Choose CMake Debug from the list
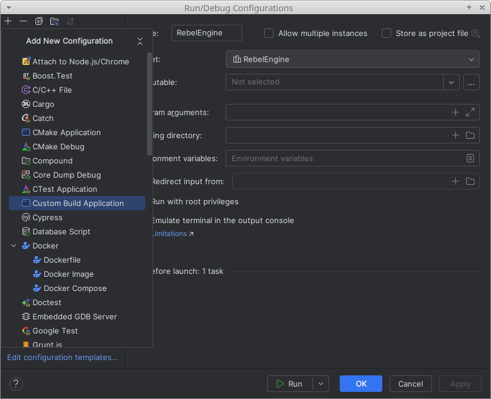The height and width of the screenshot is (399, 491). point(77,146)
